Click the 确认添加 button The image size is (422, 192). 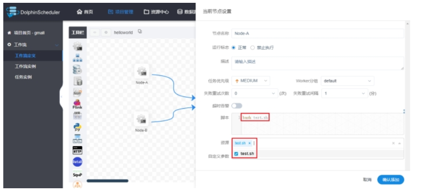click(x=390, y=180)
